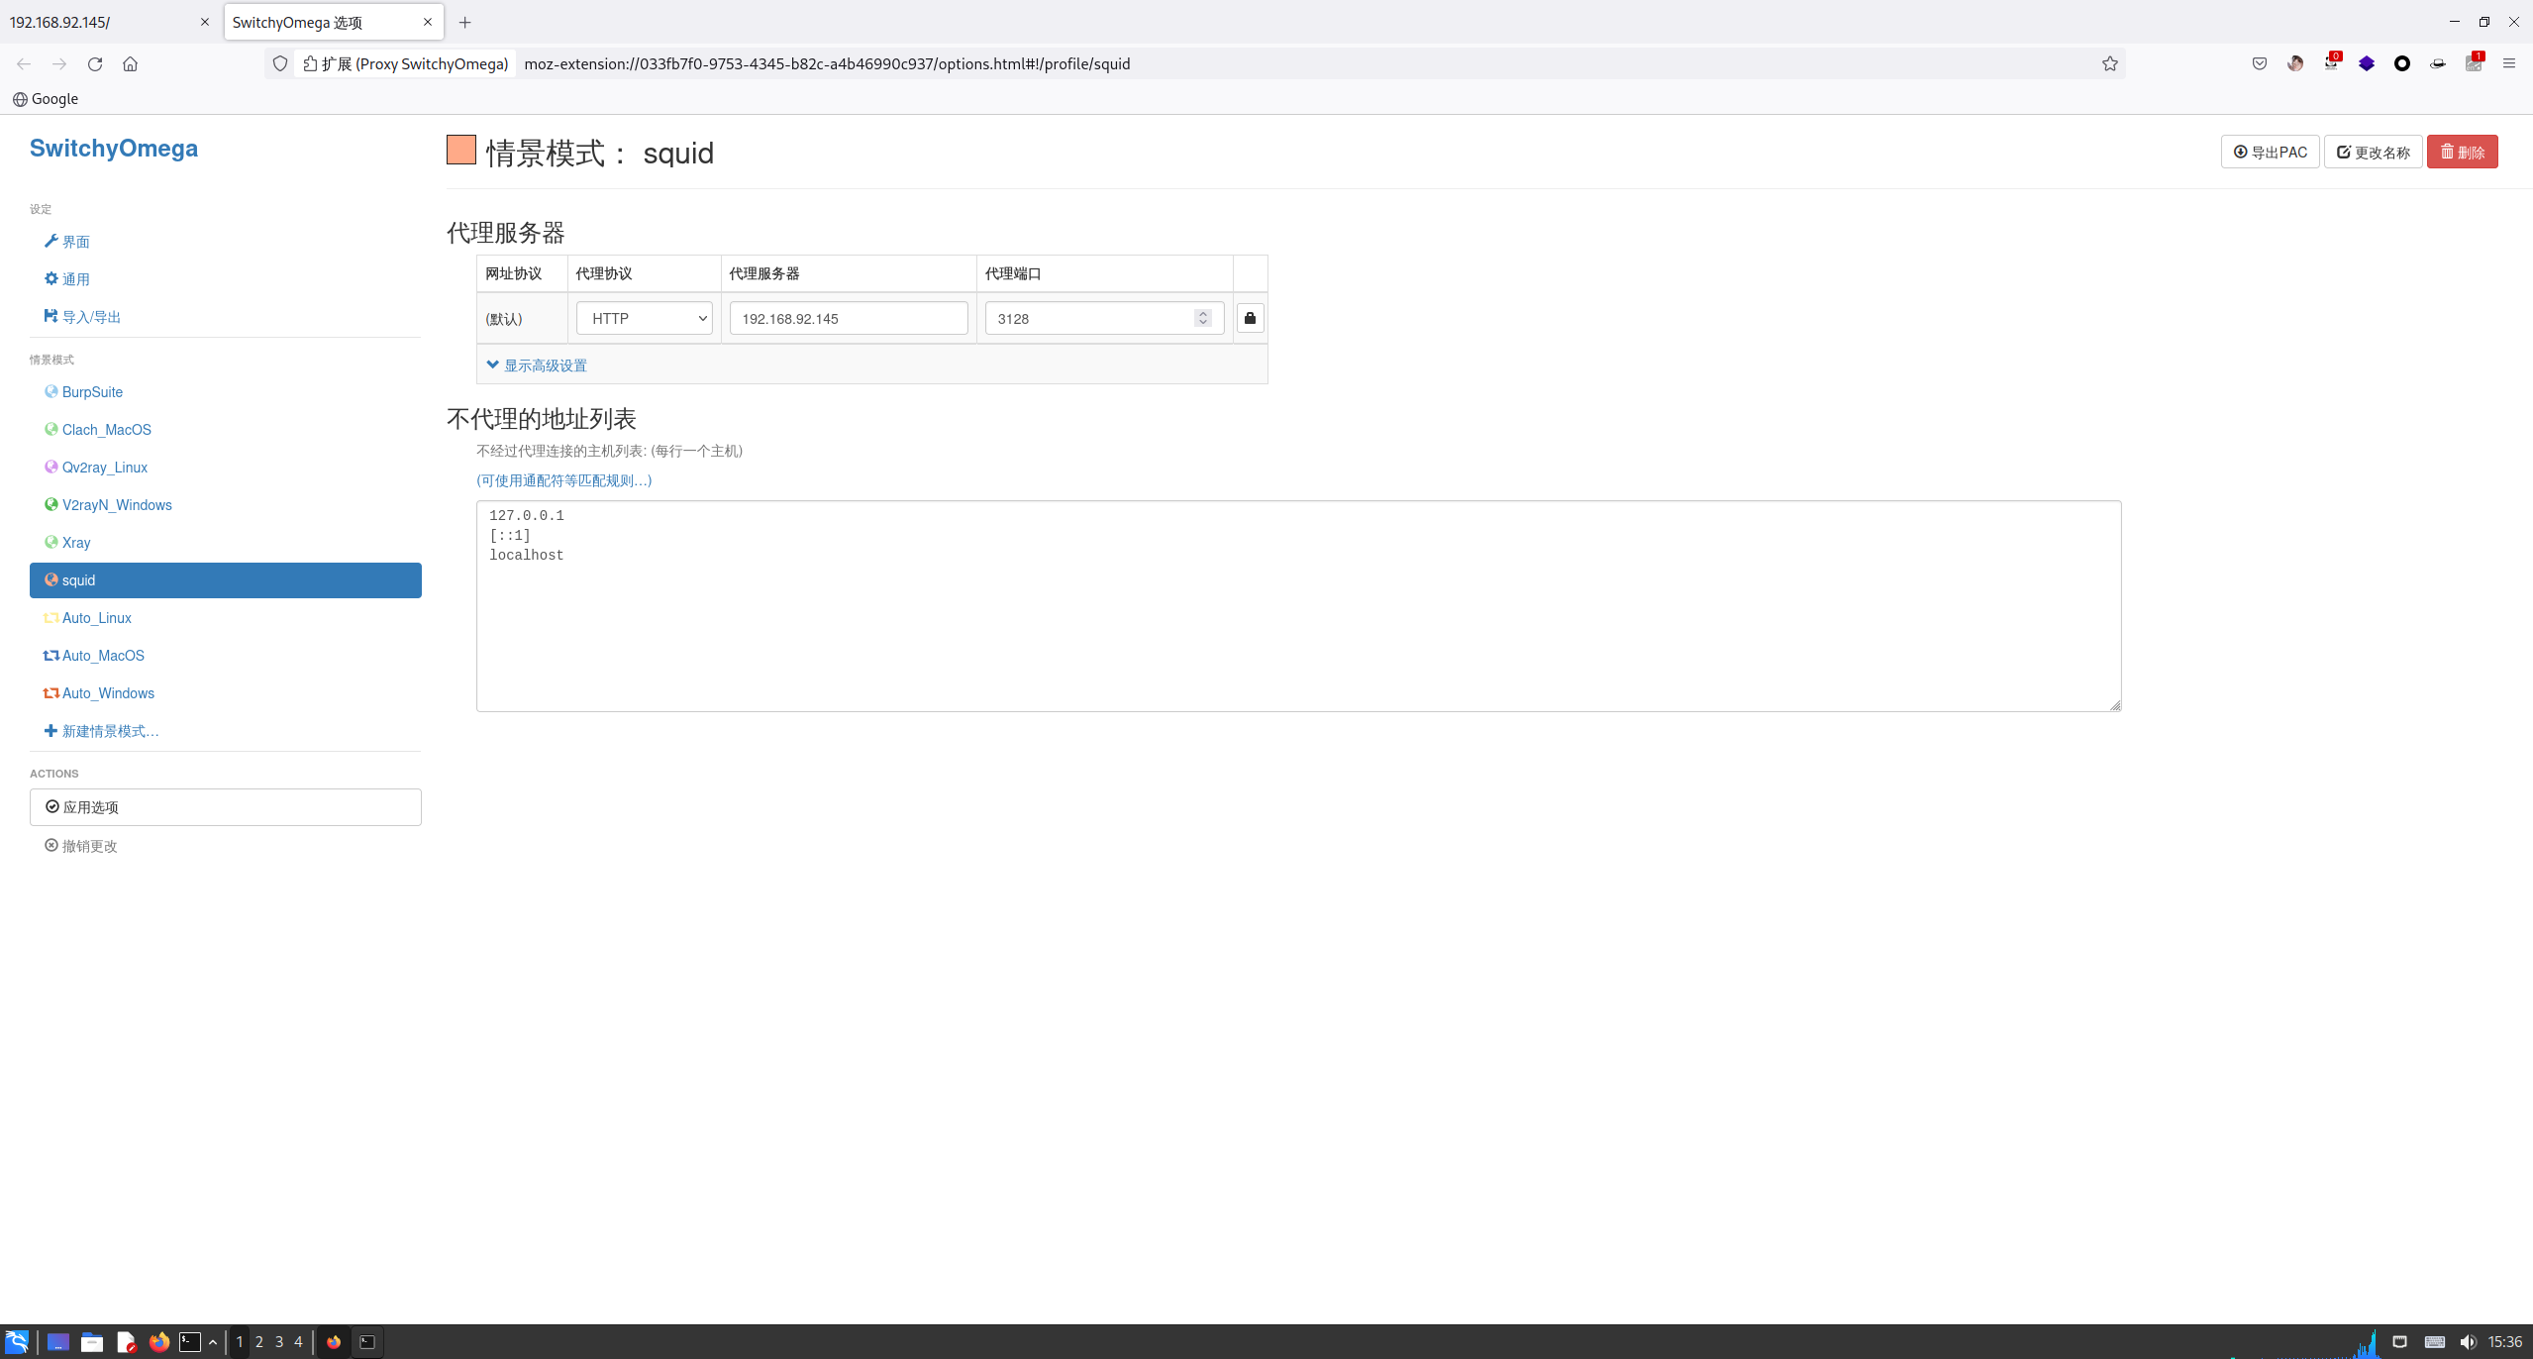Image resolution: width=2533 pixels, height=1359 pixels.
Task: Open the white hat extension icon
Action: [2438, 63]
